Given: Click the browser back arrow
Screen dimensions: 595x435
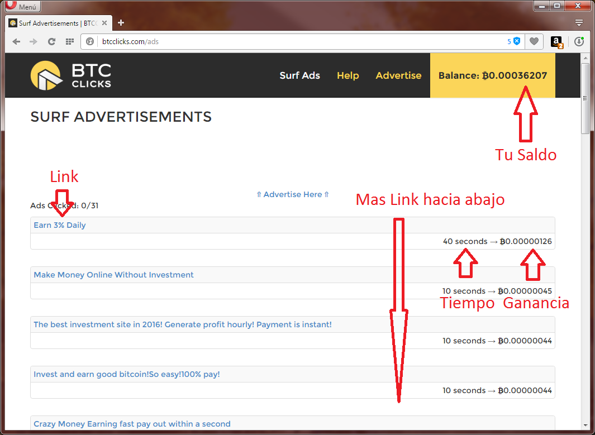Looking at the screenshot, I should [17, 41].
